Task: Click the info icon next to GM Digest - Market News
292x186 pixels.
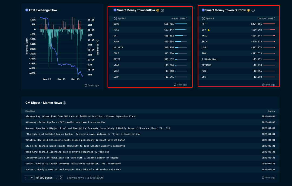Action: (64, 103)
